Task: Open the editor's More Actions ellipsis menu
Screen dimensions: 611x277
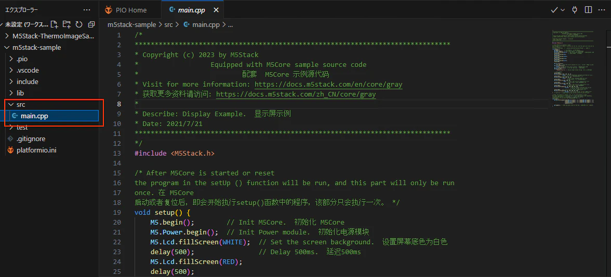Action: pos(602,10)
